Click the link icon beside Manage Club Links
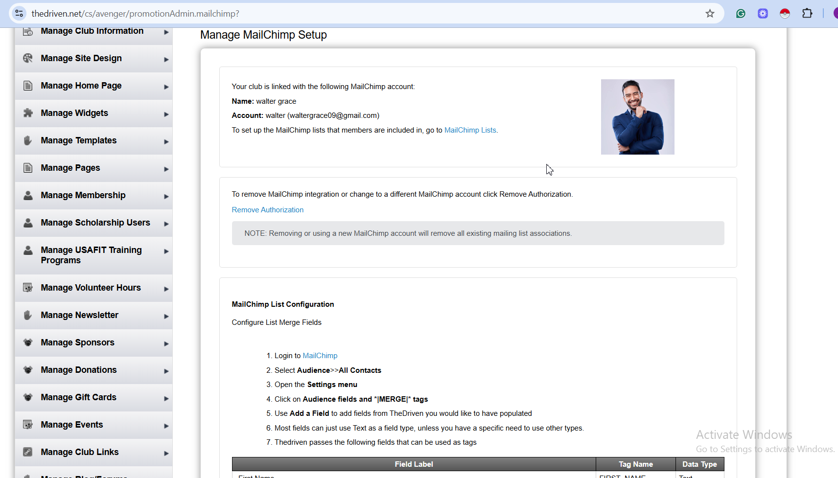Image resolution: width=838 pixels, height=478 pixels. (28, 452)
